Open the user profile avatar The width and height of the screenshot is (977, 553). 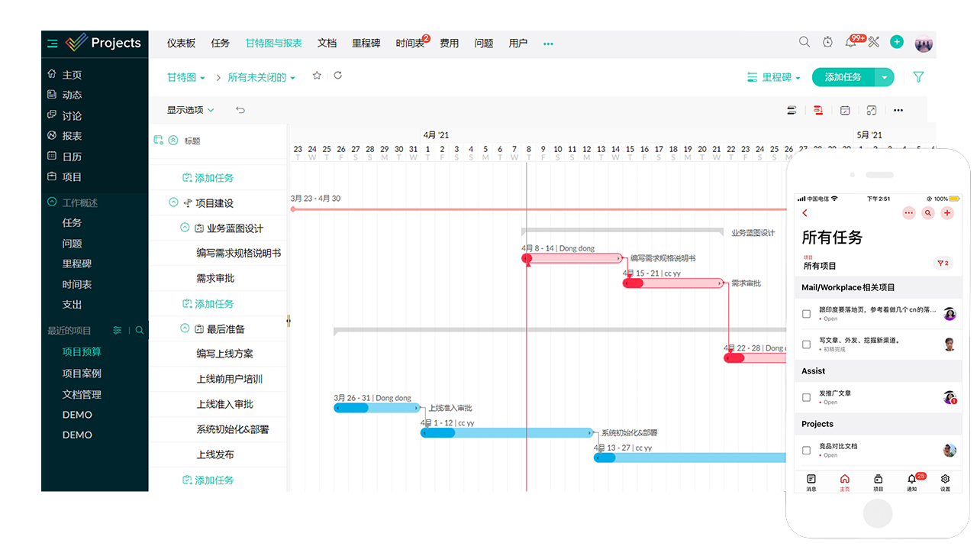click(x=924, y=43)
